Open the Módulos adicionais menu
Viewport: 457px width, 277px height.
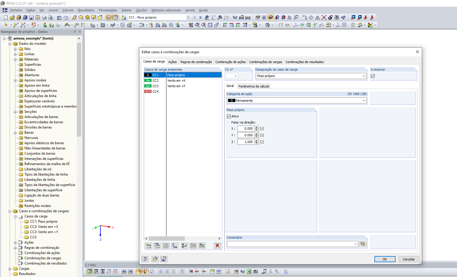[166, 10]
